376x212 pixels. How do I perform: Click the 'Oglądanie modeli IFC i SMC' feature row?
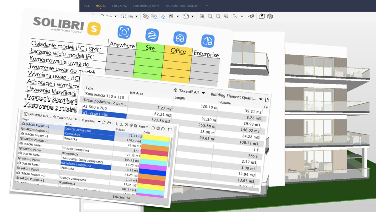click(x=66, y=46)
